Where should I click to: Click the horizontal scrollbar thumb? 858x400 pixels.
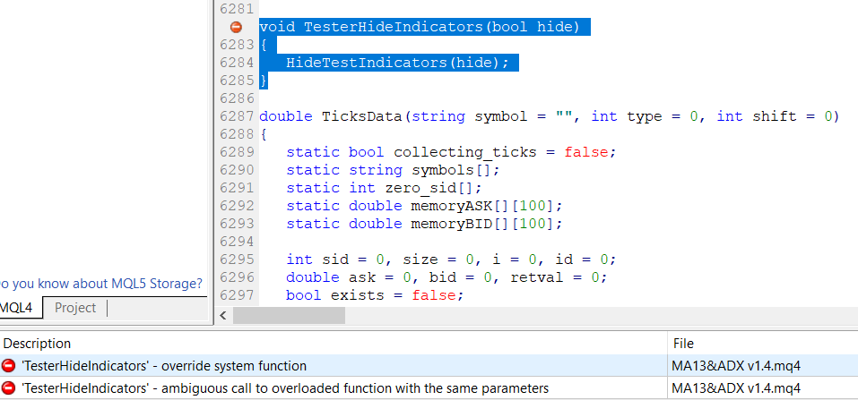click(289, 315)
